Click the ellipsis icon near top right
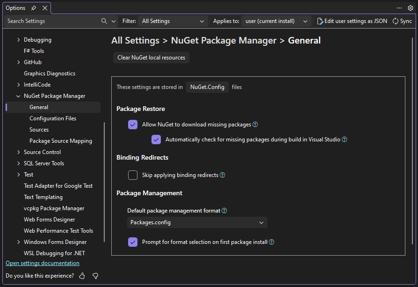This screenshot has width=418, height=287. click(399, 7)
